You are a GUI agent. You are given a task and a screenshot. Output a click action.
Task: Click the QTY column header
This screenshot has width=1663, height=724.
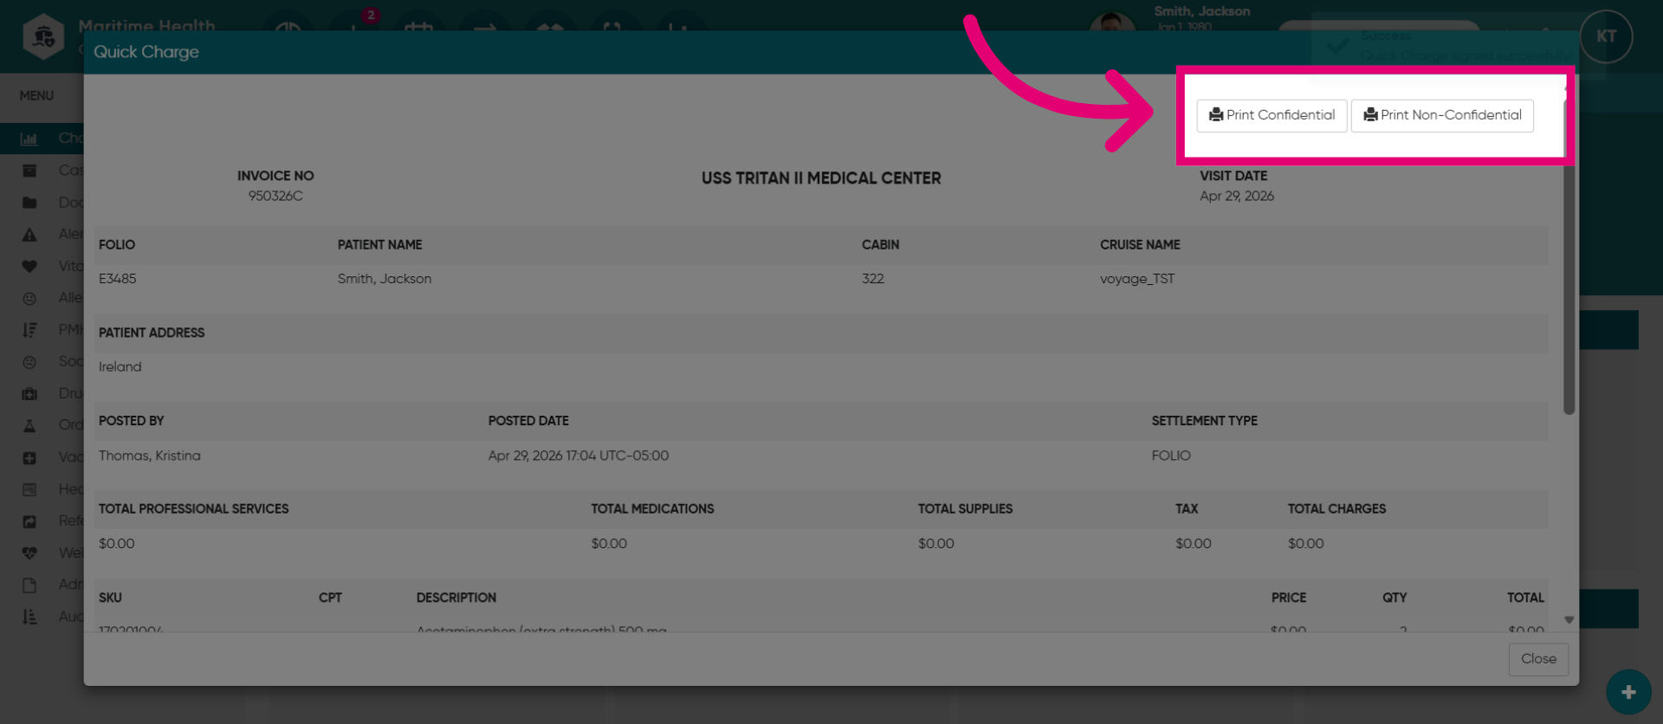click(x=1394, y=598)
